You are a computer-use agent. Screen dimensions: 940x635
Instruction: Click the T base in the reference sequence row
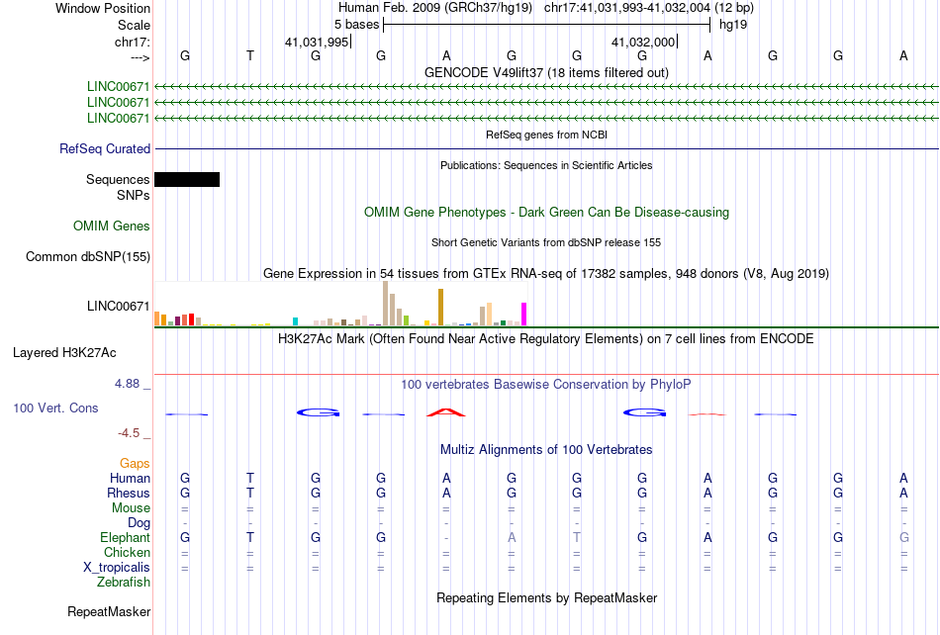[250, 55]
